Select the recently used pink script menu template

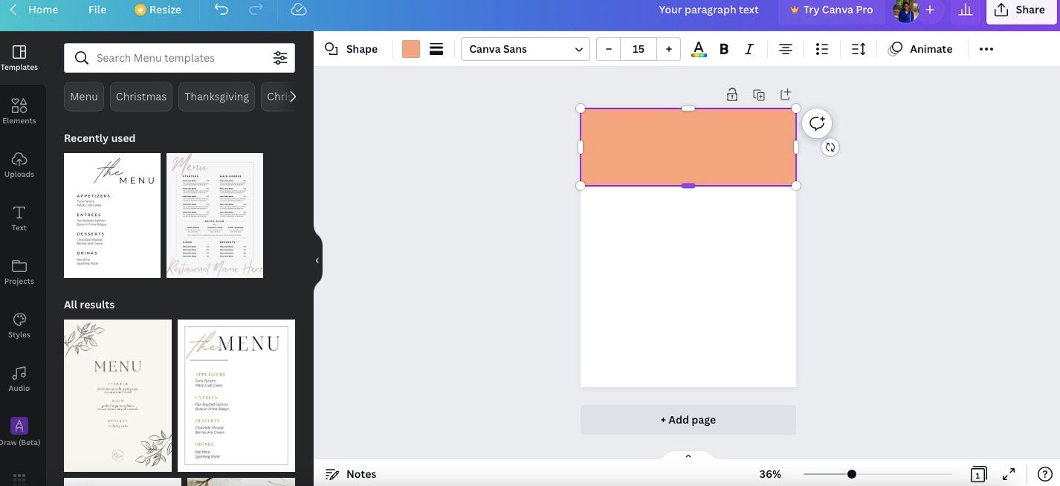pos(215,216)
